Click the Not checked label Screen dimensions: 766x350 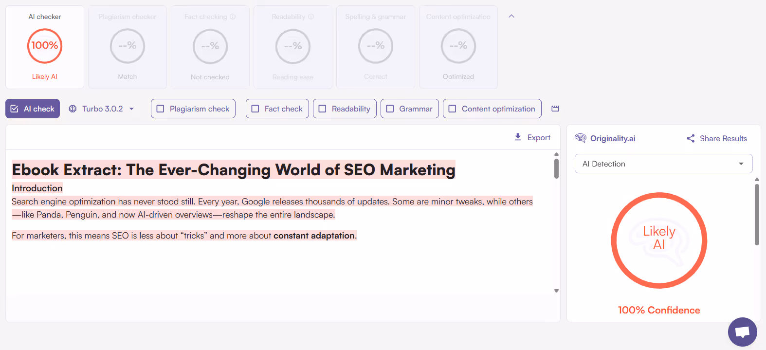[x=210, y=77]
